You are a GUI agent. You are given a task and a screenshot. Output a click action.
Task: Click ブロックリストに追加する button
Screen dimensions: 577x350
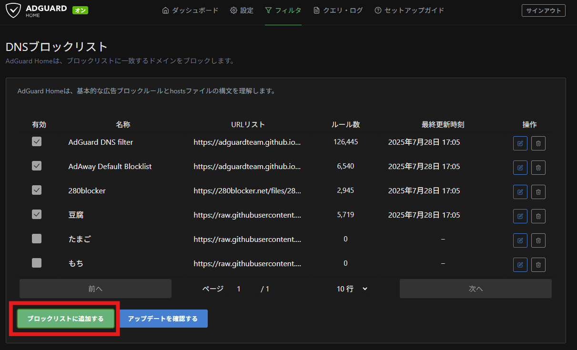click(x=66, y=319)
